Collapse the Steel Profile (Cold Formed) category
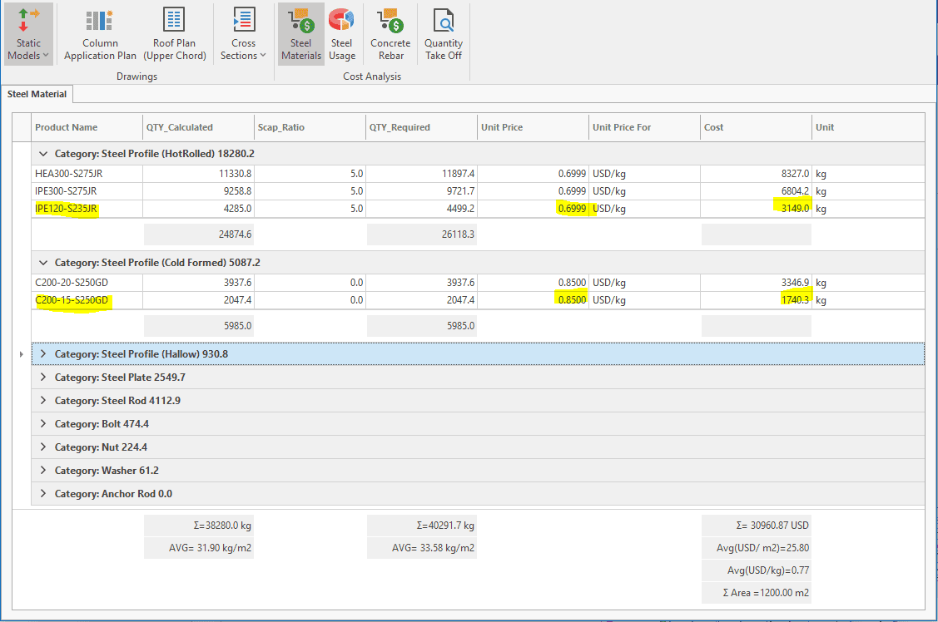Image resolution: width=938 pixels, height=622 pixels. click(43, 263)
